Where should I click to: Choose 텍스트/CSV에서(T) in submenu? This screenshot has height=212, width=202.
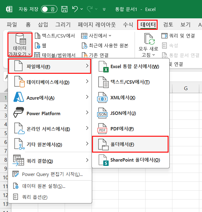[130, 82]
